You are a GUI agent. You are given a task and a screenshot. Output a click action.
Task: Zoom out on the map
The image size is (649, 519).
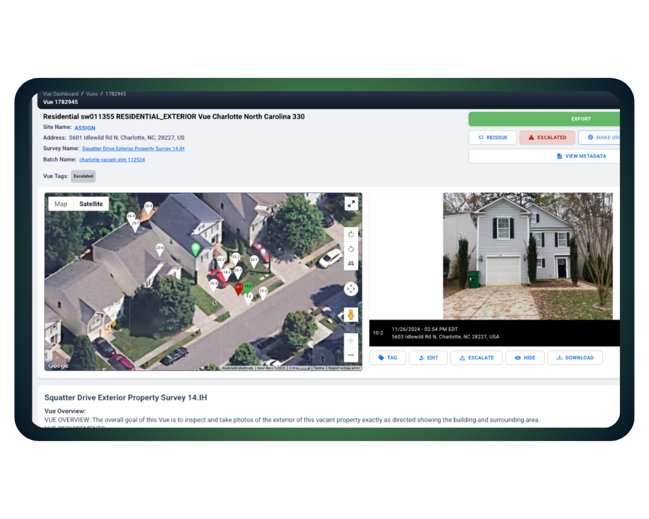tap(351, 355)
